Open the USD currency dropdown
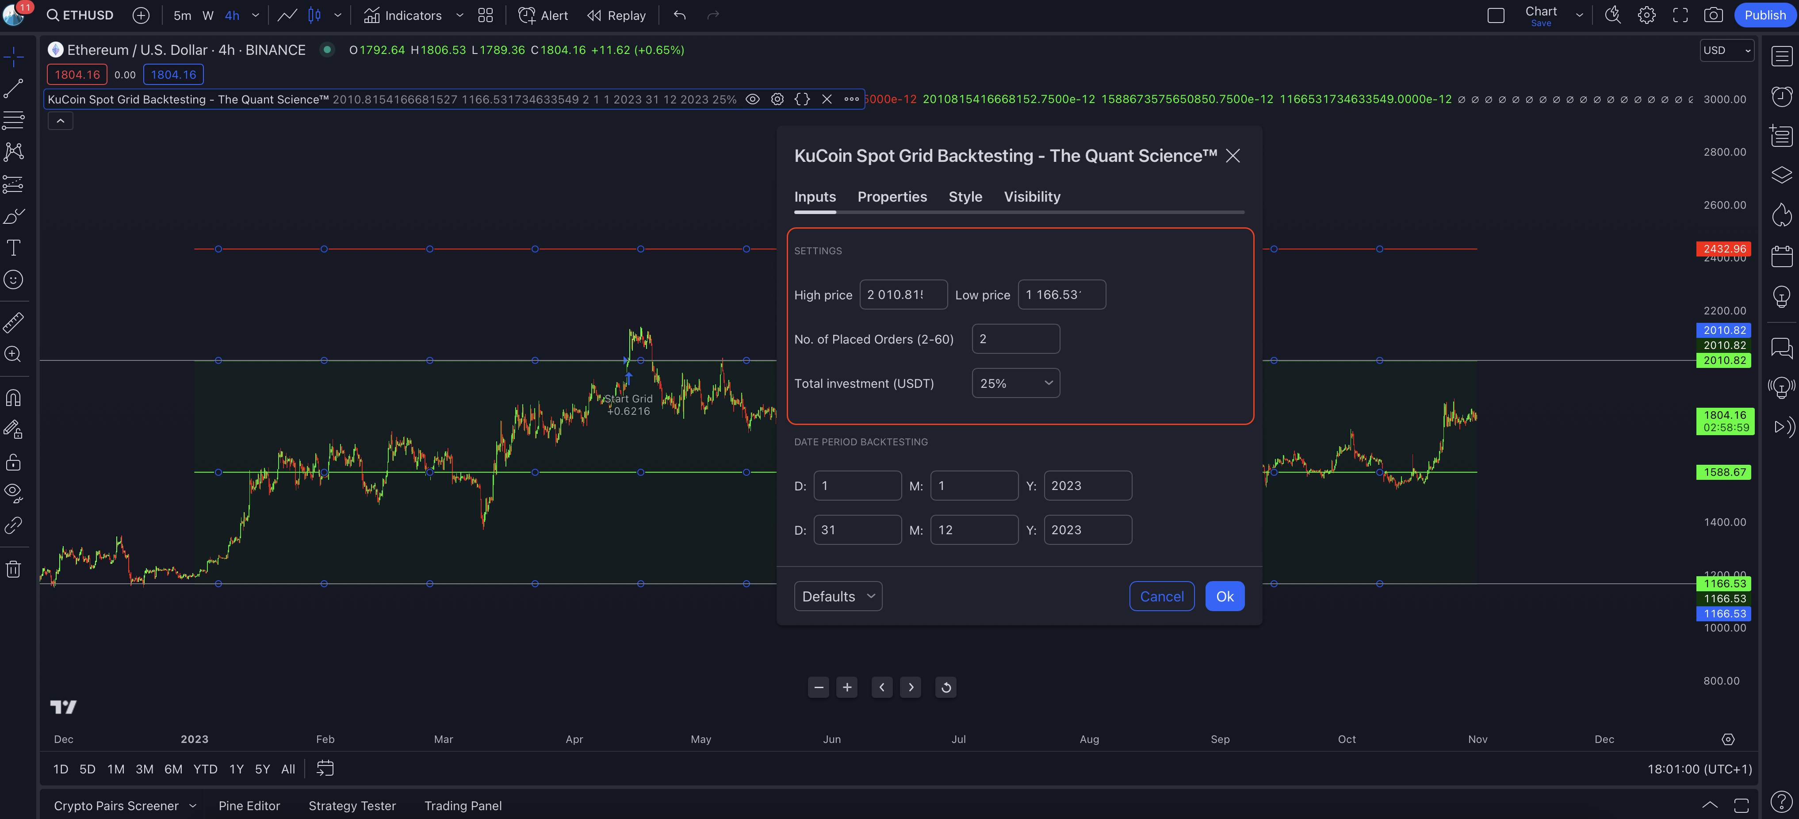 (1726, 50)
